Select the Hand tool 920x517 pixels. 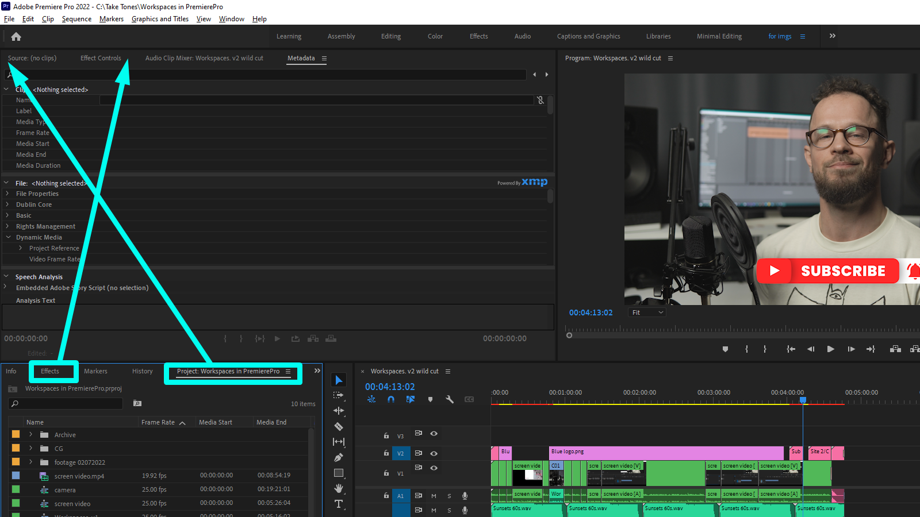[x=339, y=488]
